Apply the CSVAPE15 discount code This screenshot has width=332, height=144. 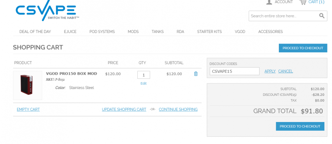[270, 71]
